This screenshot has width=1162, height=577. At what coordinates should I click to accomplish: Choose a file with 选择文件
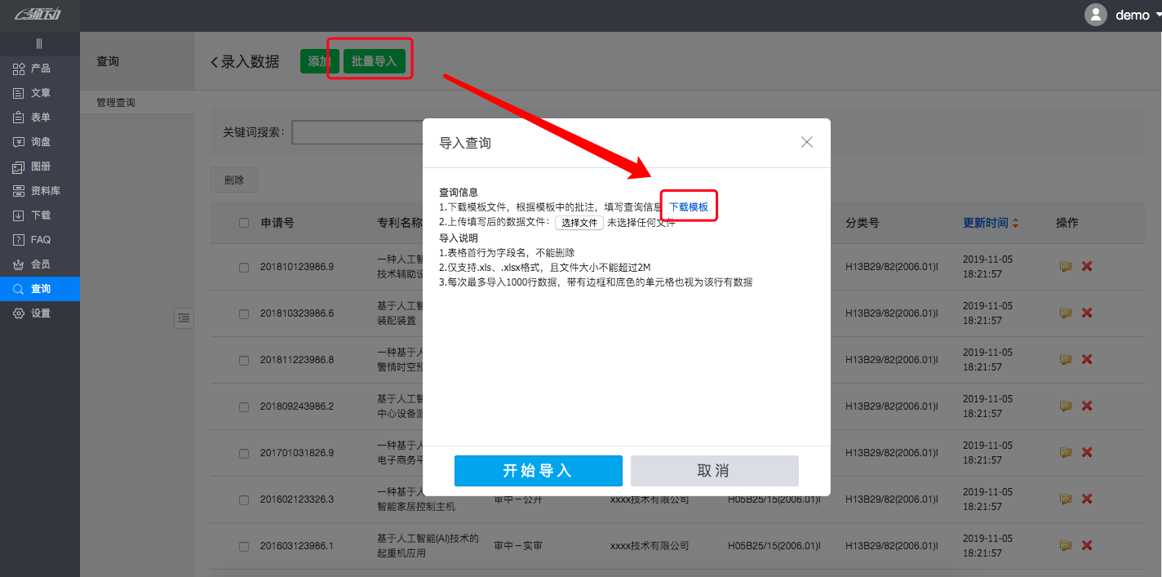(579, 222)
